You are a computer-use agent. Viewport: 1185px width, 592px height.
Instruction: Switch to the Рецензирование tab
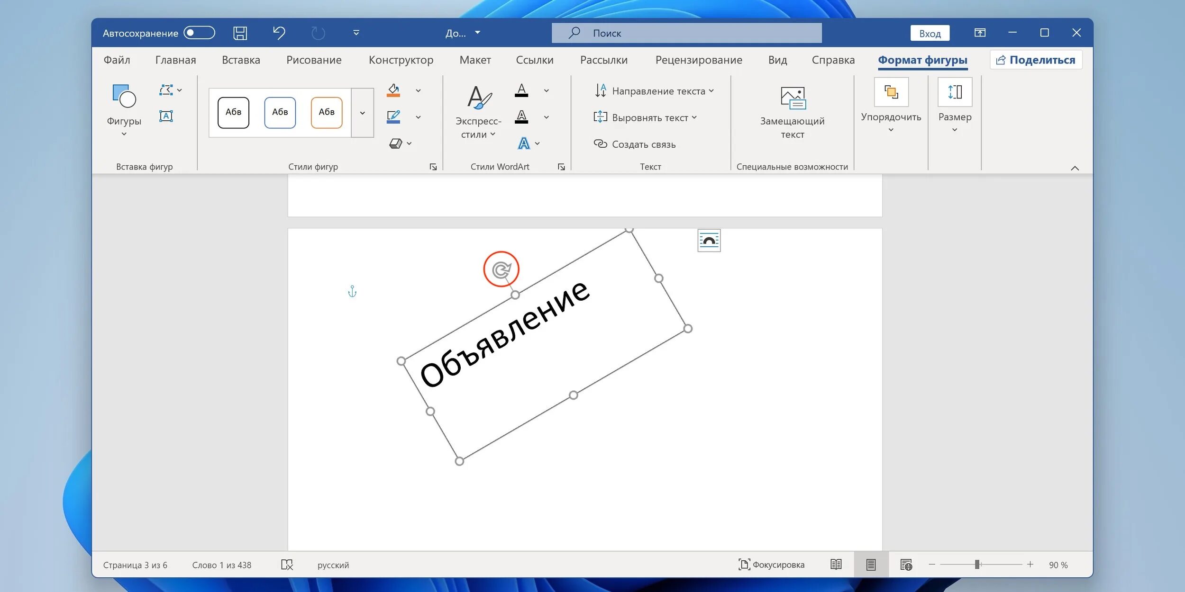(699, 60)
